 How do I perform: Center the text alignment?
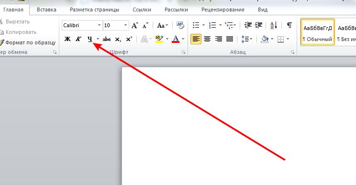point(207,39)
